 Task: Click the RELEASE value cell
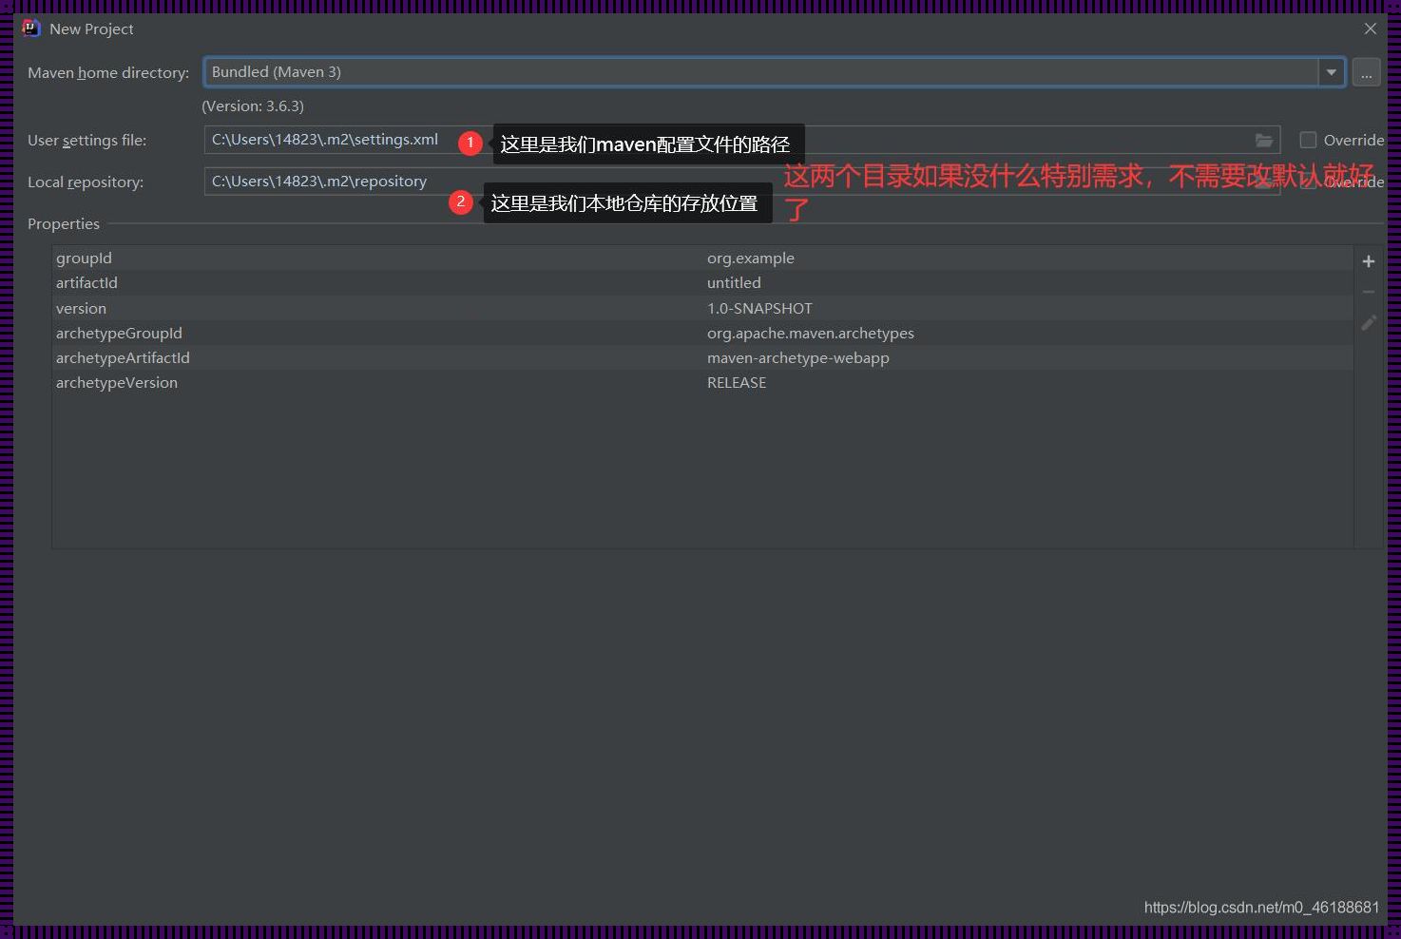[736, 382]
